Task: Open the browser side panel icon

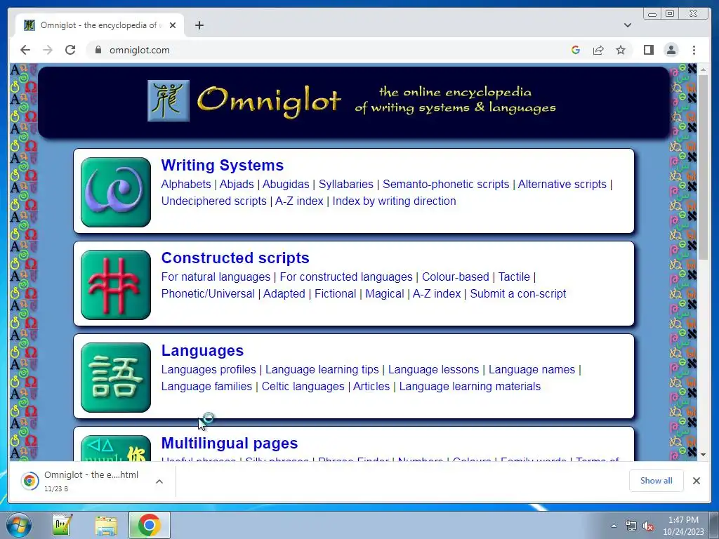Action: (648, 50)
